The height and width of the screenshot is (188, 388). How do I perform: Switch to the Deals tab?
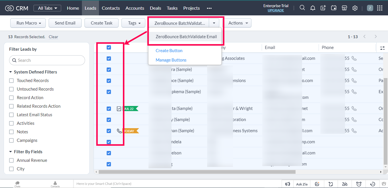pyautogui.click(x=155, y=8)
